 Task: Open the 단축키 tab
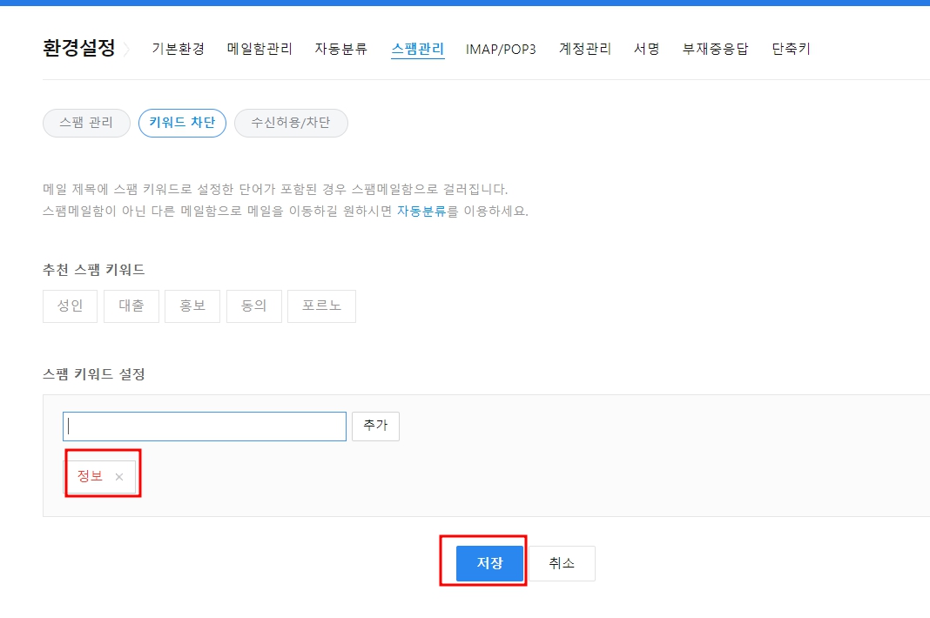[790, 49]
